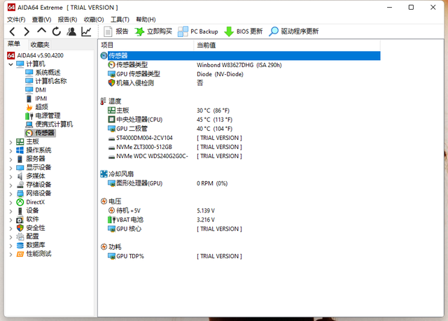Click the 超频 flame icon

[x=29, y=107]
